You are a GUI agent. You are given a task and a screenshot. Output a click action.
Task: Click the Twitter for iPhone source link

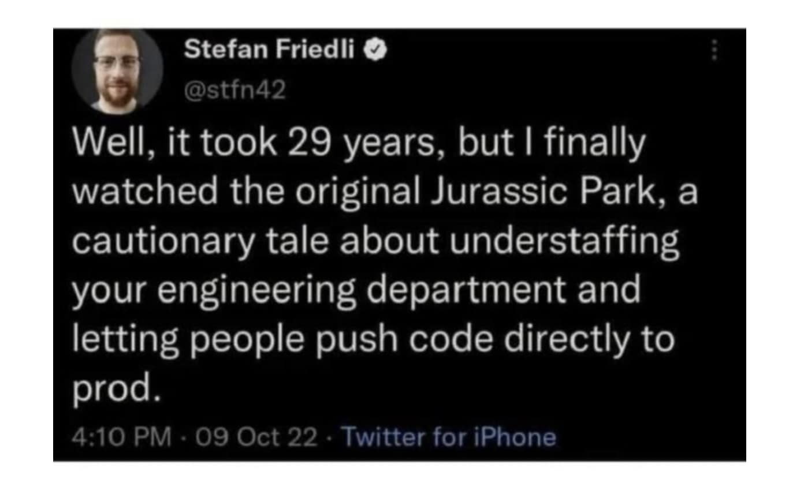(449, 437)
